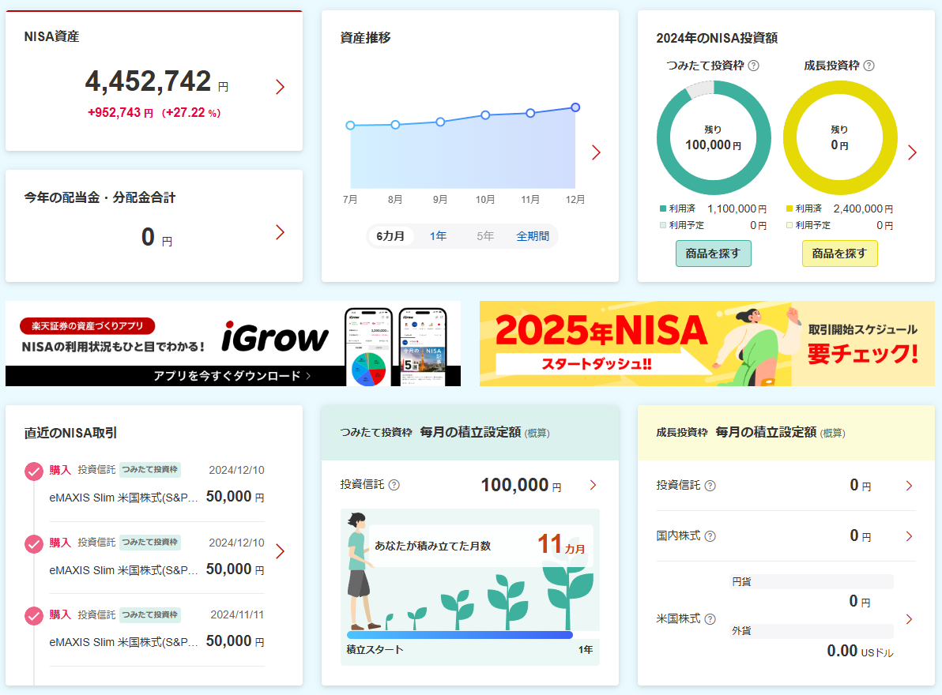Click check icon of 2024/11/11 purchase
This screenshot has width=942, height=695.
(34, 616)
